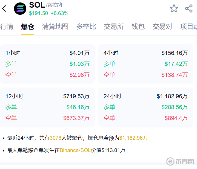Click the SOL coin logo
197x169 pixels.
tap(20, 8)
